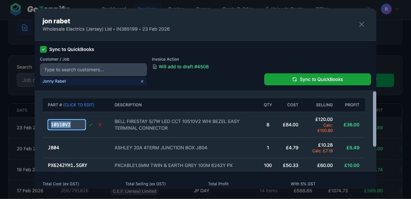Uncheck the Sync to QuickBooks checkbox
Viewport: 411px width, 199px height.
tap(43, 49)
